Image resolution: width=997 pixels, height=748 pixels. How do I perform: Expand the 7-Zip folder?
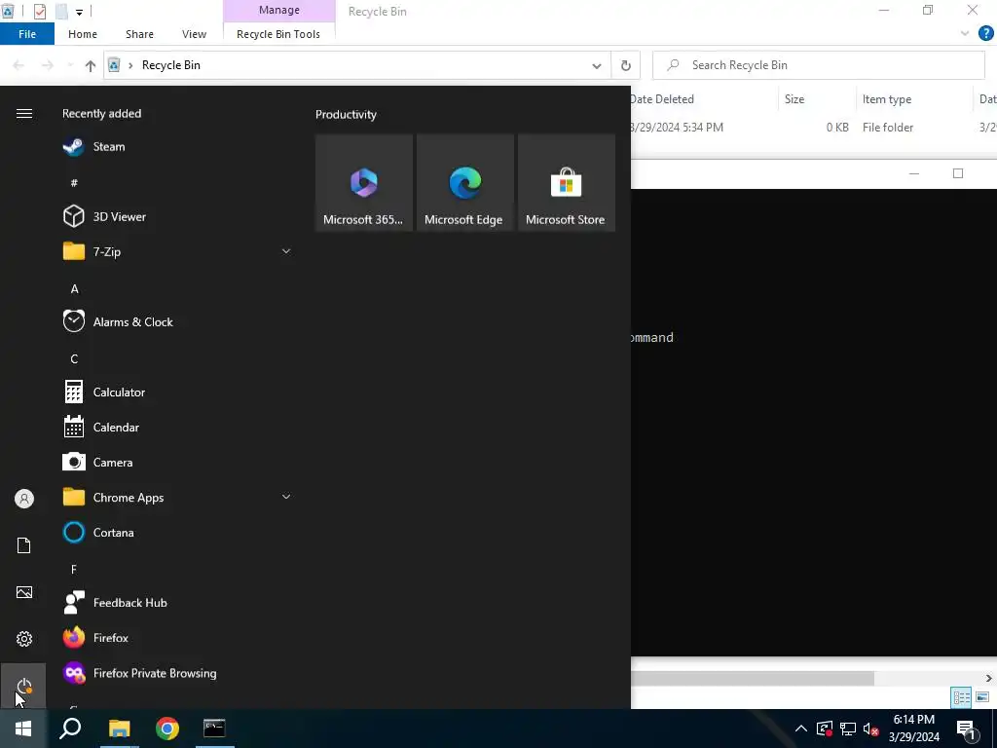click(x=286, y=251)
